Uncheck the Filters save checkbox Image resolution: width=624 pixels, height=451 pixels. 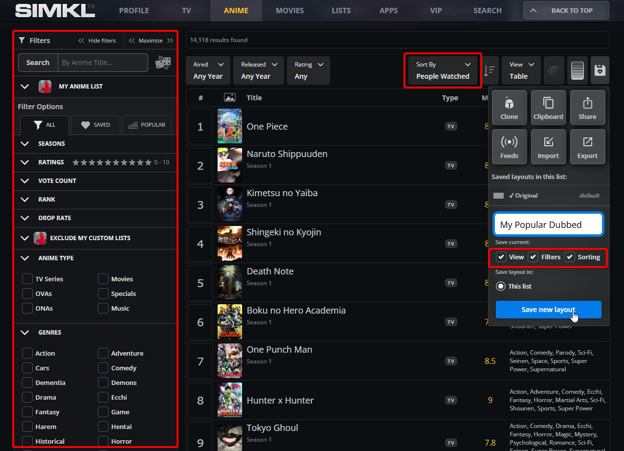[x=533, y=257]
